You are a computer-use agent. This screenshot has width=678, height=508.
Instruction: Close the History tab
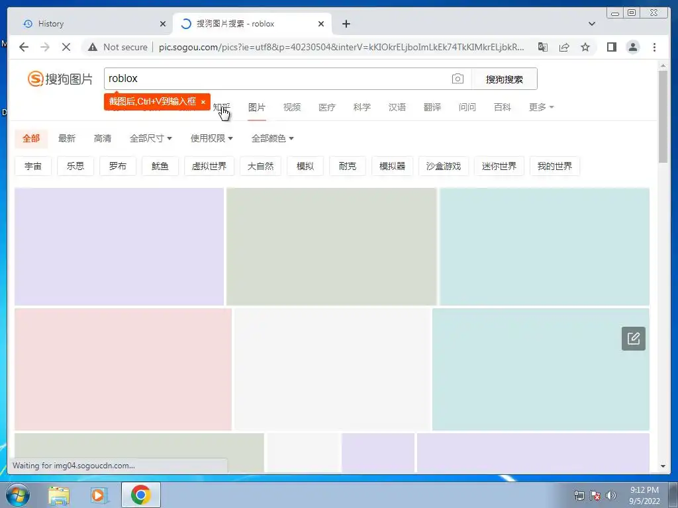click(163, 24)
